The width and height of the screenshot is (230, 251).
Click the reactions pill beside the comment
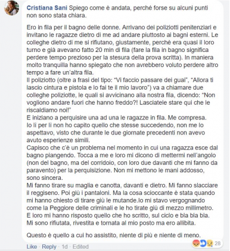coord(207,243)
